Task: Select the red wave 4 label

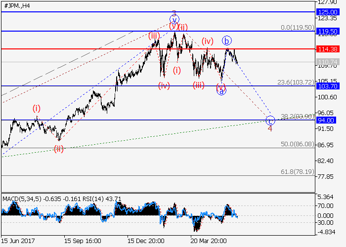Action: [270, 128]
